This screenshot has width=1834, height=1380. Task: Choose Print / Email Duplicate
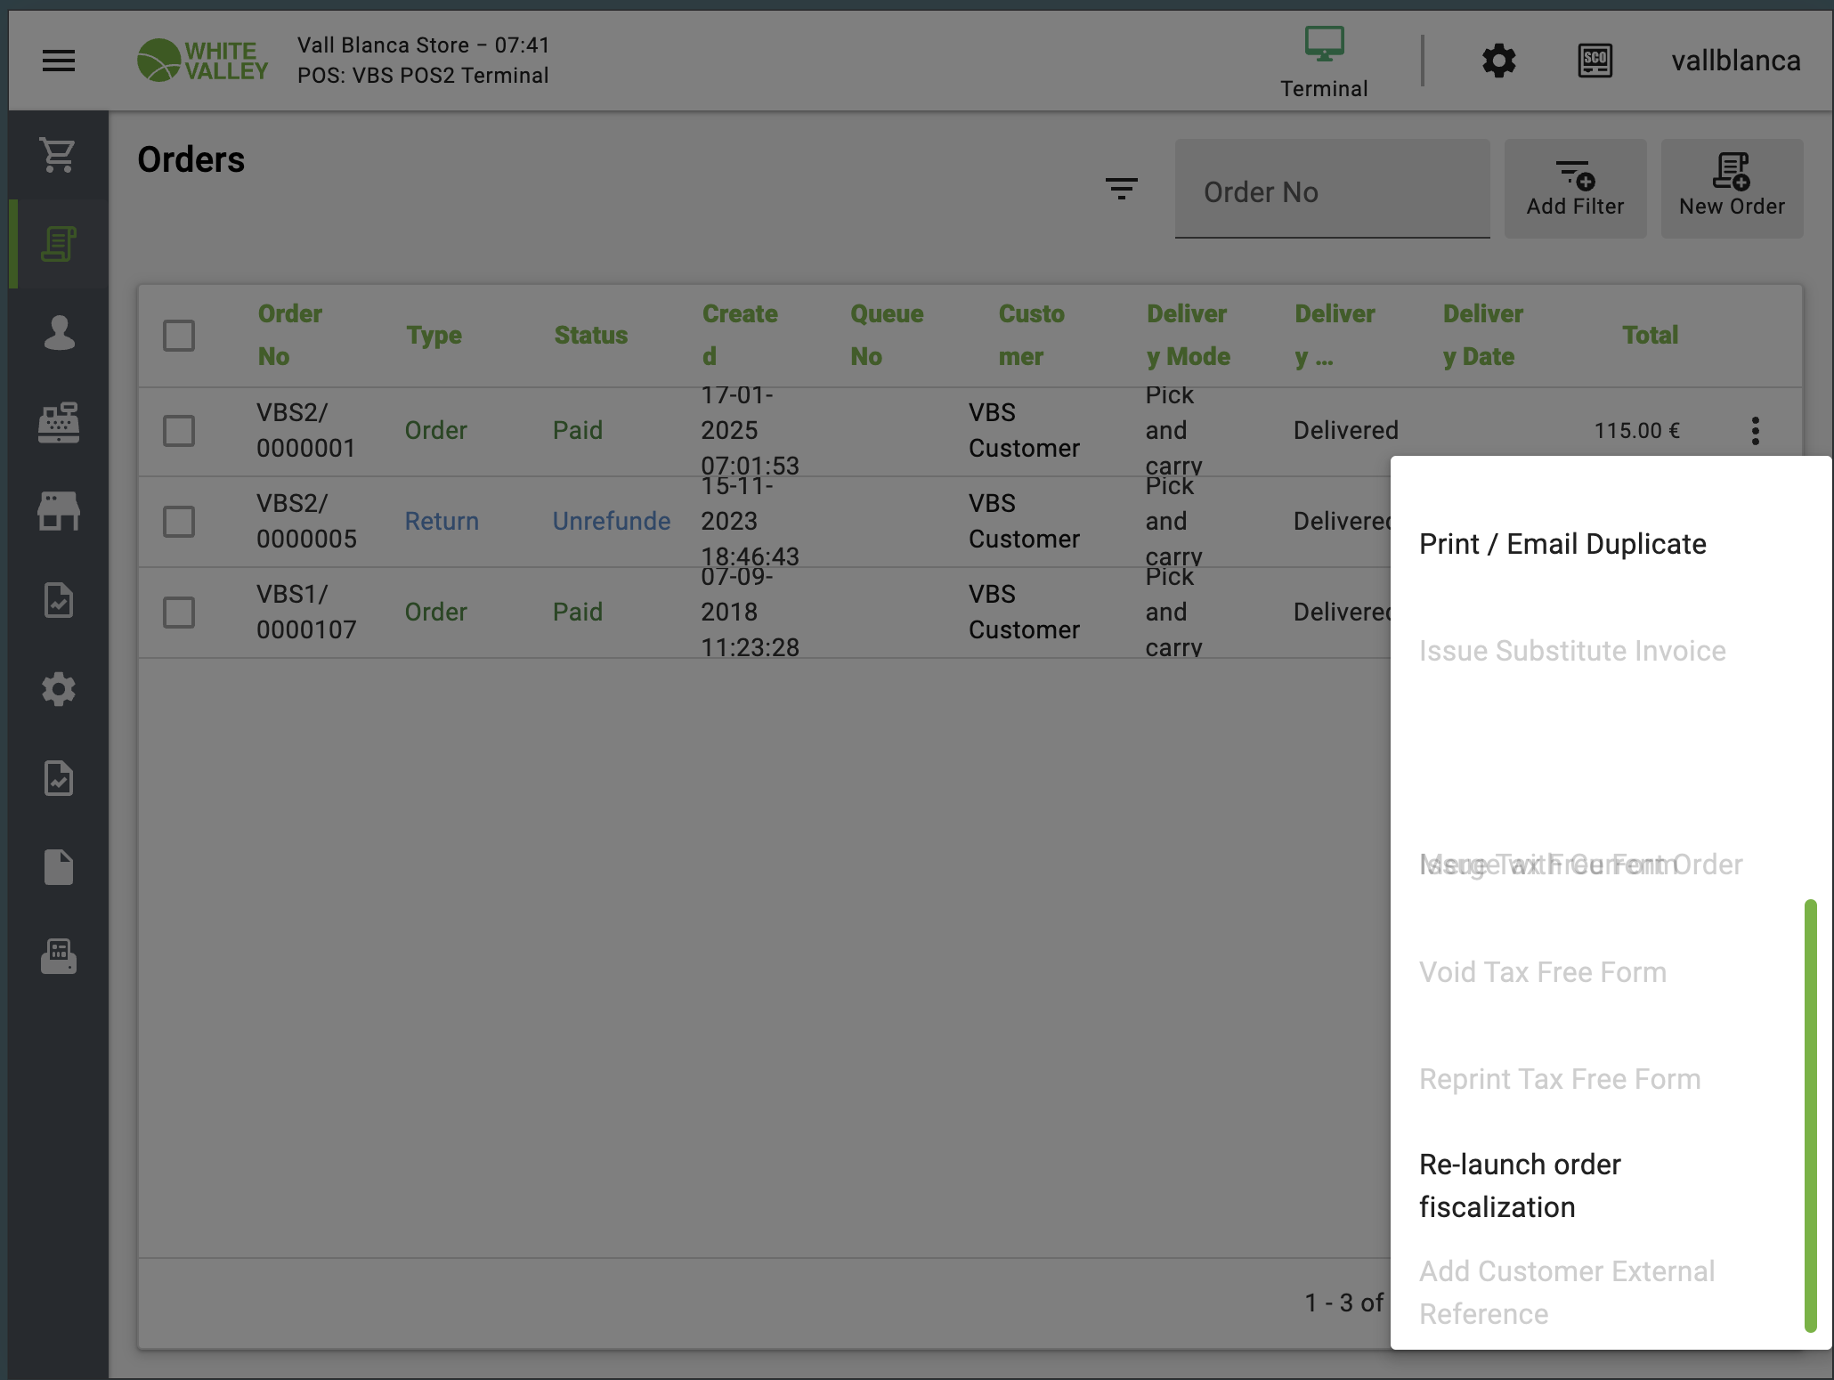coord(1562,544)
